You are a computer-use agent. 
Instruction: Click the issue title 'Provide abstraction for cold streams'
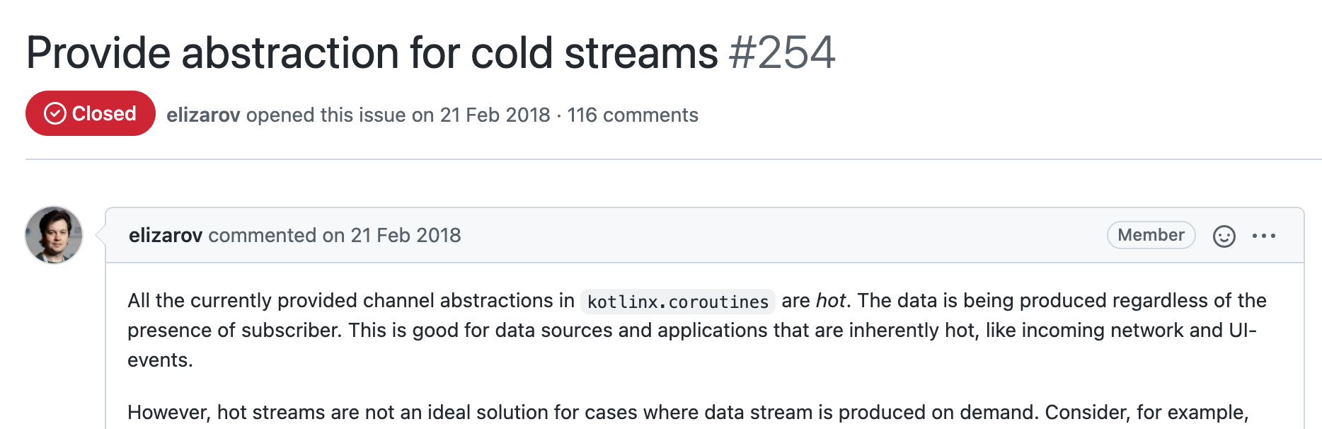[x=372, y=53]
